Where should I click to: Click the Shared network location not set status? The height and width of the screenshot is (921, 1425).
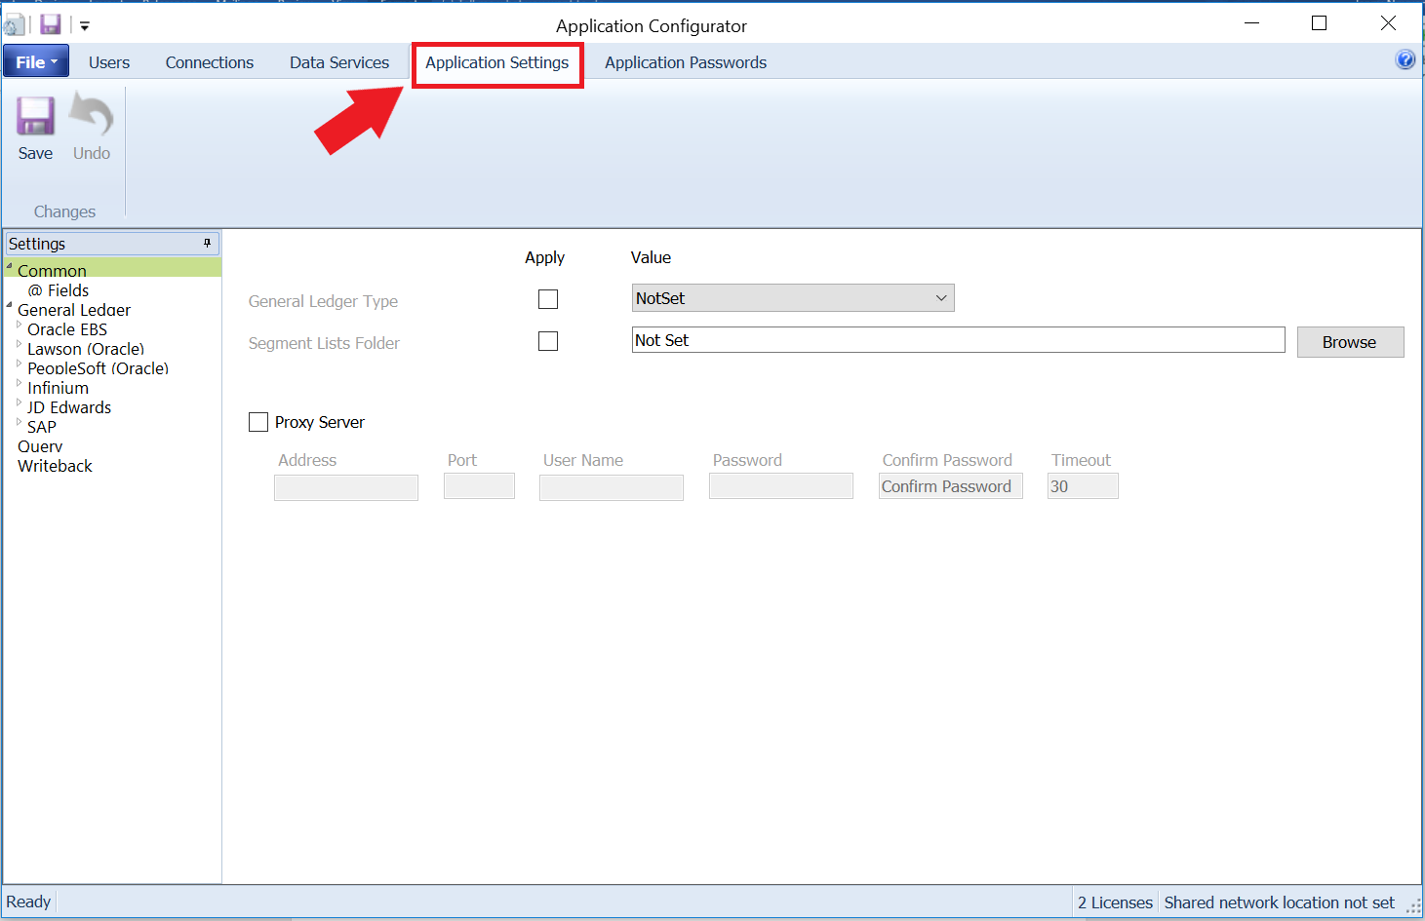point(1281,902)
